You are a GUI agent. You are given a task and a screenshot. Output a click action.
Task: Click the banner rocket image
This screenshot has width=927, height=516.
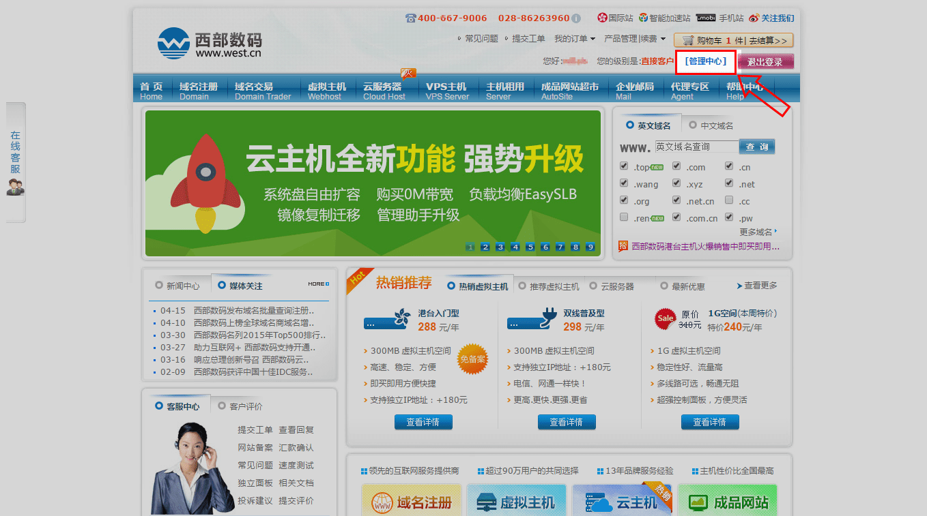pyautogui.click(x=206, y=183)
